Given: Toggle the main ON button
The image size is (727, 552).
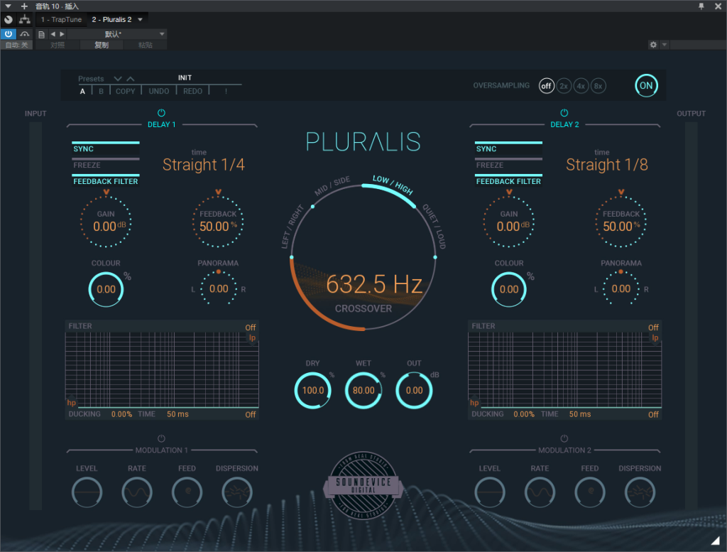Looking at the screenshot, I should [x=646, y=85].
